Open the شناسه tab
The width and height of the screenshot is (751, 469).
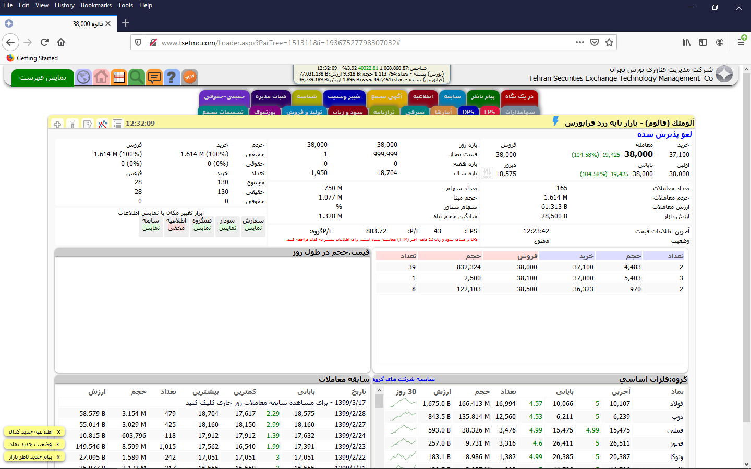click(x=307, y=97)
